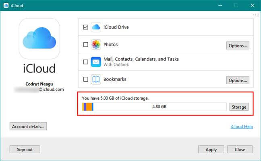Enable Mail, Contacts, Calendars, and Tasks checkbox
Screen dimensions: 261x161
[85, 62]
